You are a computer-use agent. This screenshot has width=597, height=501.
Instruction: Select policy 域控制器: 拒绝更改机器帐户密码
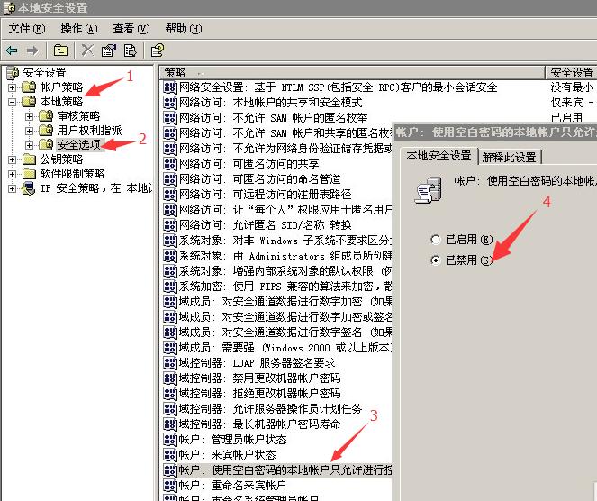point(259,393)
